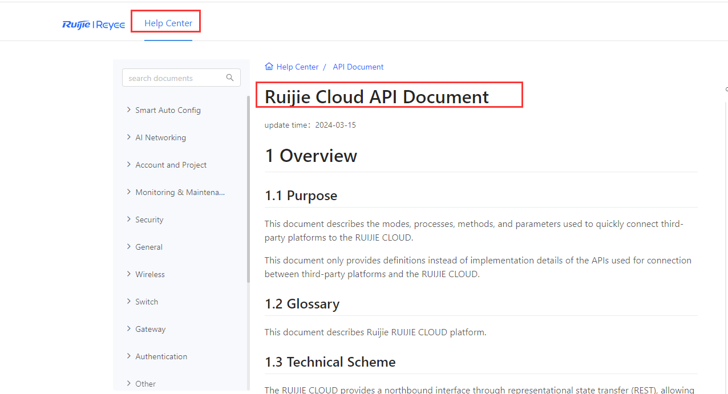Open Monitoring & Maintenance section
Image resolution: width=728 pixels, height=394 pixels.
180,192
